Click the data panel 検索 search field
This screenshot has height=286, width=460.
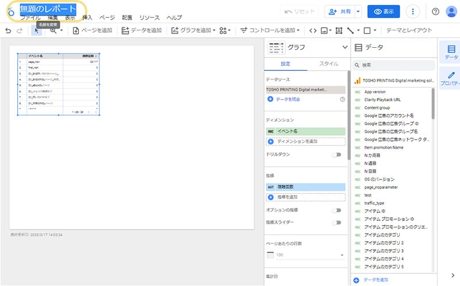(393, 65)
